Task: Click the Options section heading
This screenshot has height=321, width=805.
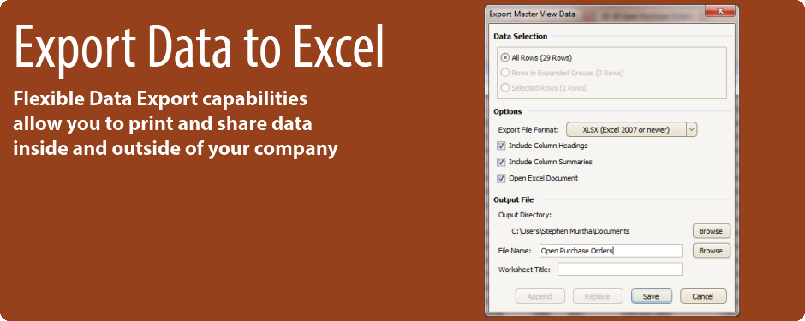Action: pyautogui.click(x=508, y=112)
